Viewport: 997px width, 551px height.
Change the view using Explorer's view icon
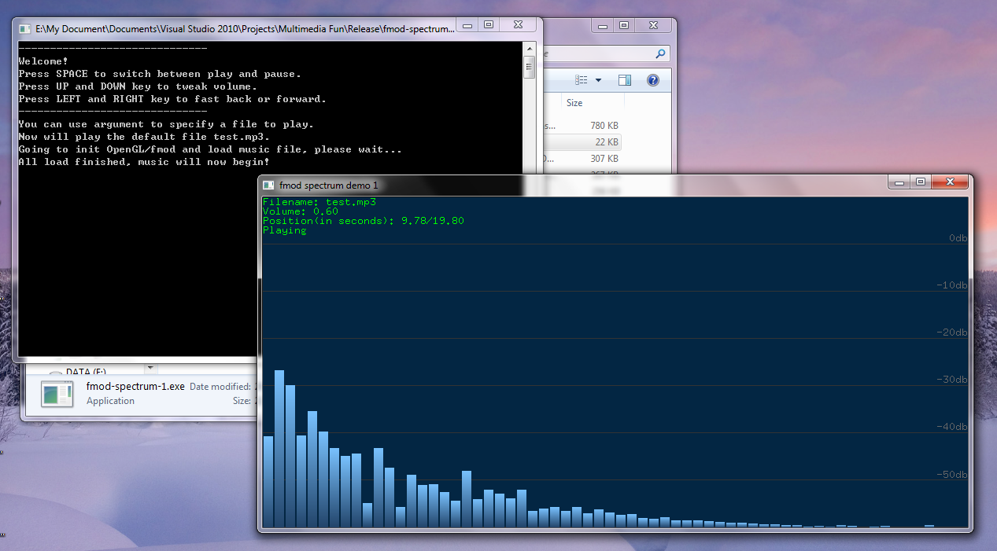tap(582, 80)
